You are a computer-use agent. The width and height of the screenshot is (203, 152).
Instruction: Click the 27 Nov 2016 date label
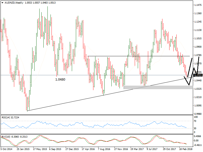pos(121,149)
